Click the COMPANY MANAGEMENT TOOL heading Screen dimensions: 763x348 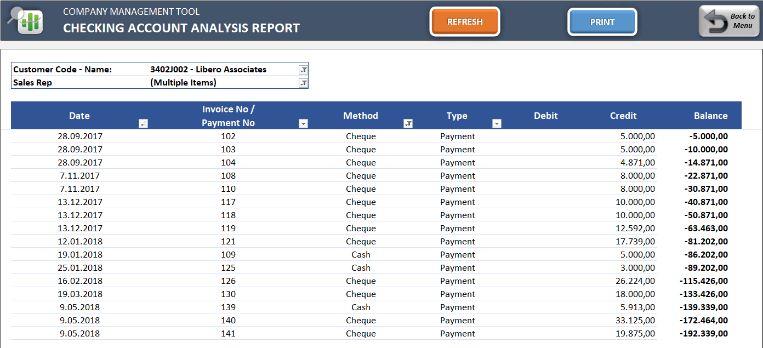tap(132, 12)
